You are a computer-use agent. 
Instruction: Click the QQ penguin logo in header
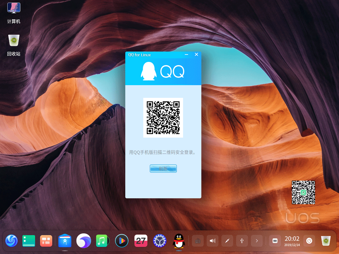click(149, 71)
